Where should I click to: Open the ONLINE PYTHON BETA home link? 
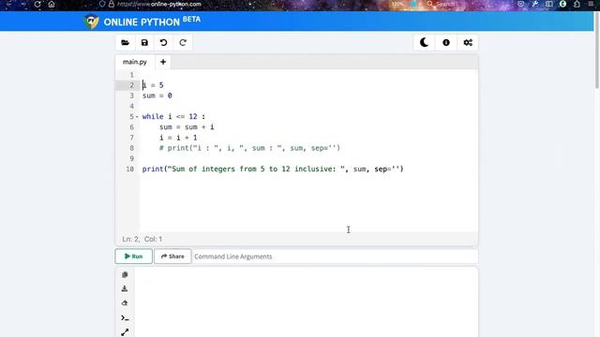coord(152,22)
